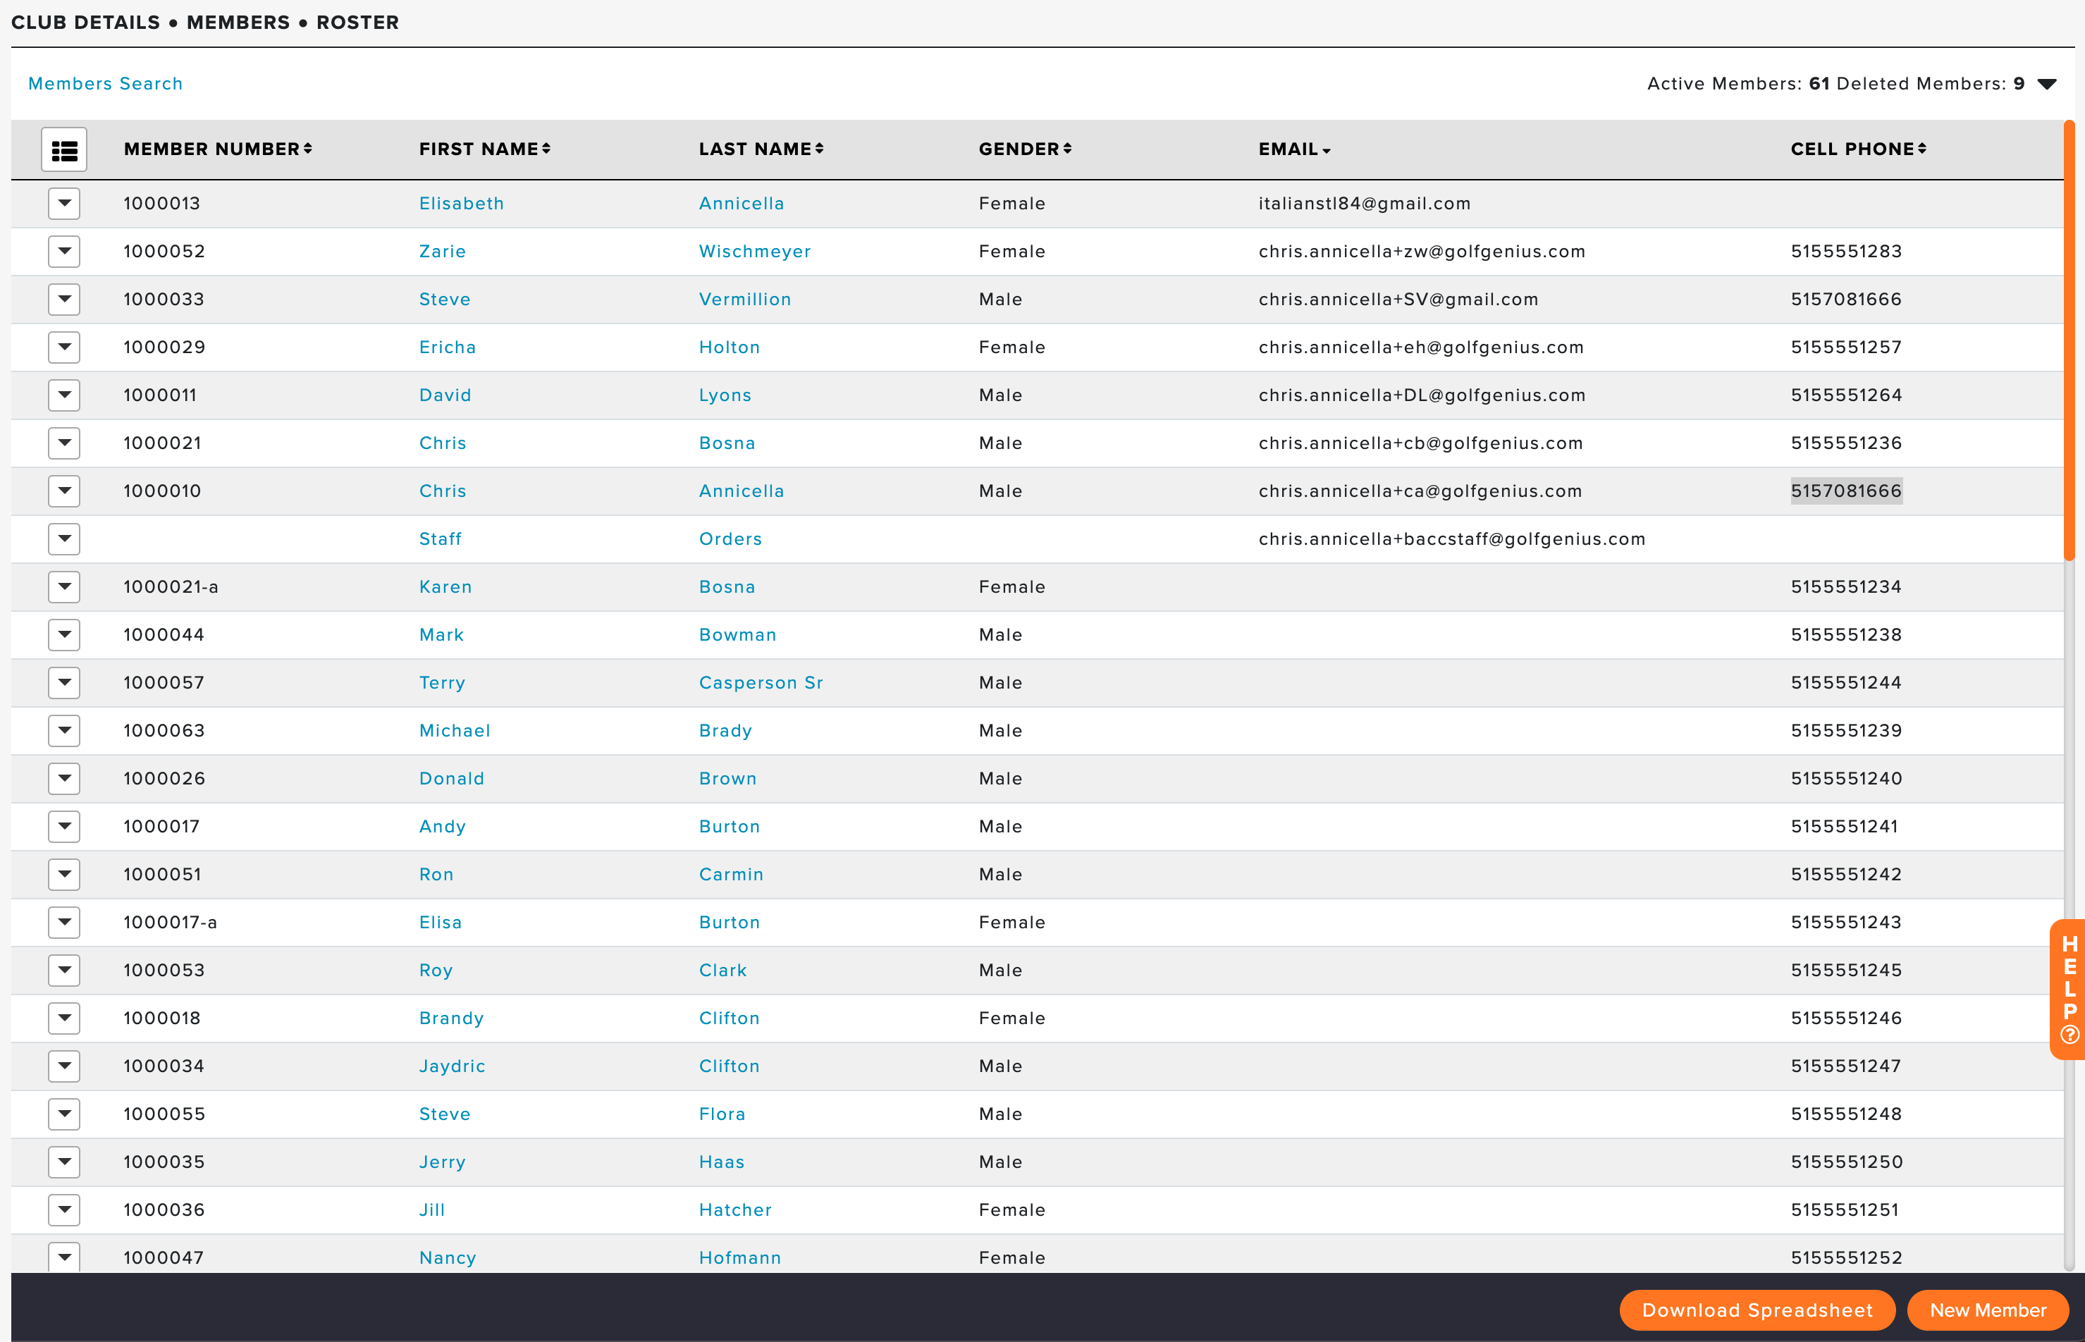This screenshot has height=1342, width=2085.
Task: Click the orange vertical scrollbar thumb
Action: coord(2069,342)
